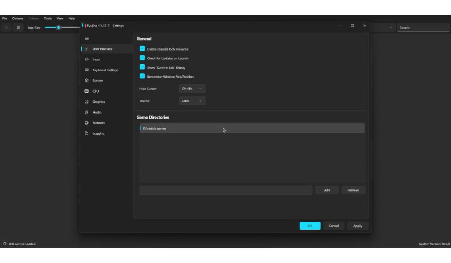Open the games filter dropdown near search box

(391, 27)
